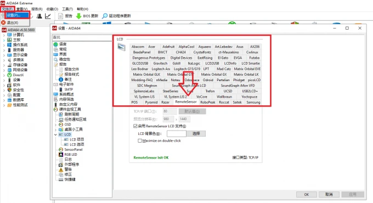This screenshot has height=203, width=373.
Task: Expand the 主板 node chevron
Action: 4,40
